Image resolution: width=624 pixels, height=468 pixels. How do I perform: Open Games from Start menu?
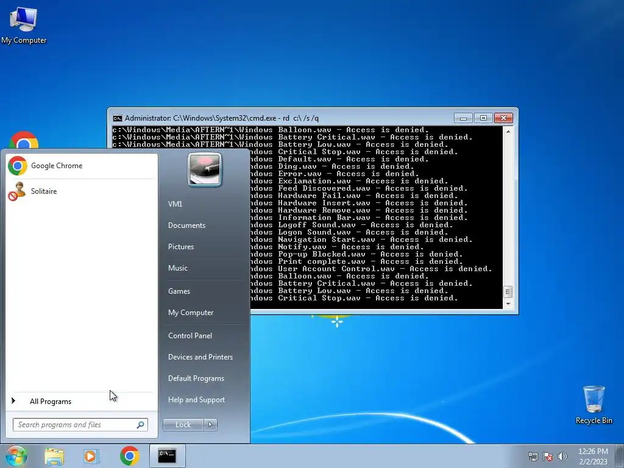coord(179,291)
